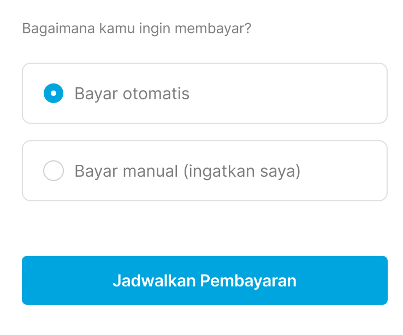
Task: Click the word "otomatis" in first option
Action: [x=156, y=93]
